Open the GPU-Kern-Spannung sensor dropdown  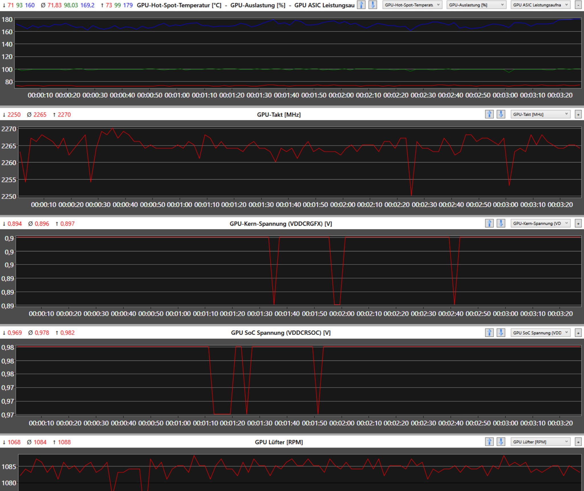[x=540, y=223]
